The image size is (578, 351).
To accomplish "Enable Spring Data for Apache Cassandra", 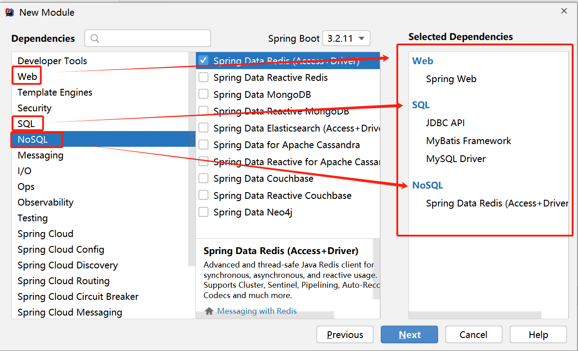I will pyautogui.click(x=204, y=145).
